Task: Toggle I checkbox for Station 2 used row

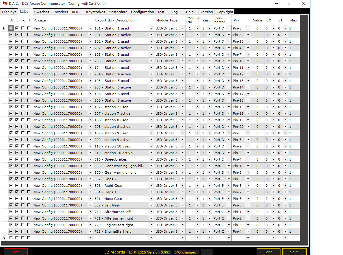Action: [17, 41]
